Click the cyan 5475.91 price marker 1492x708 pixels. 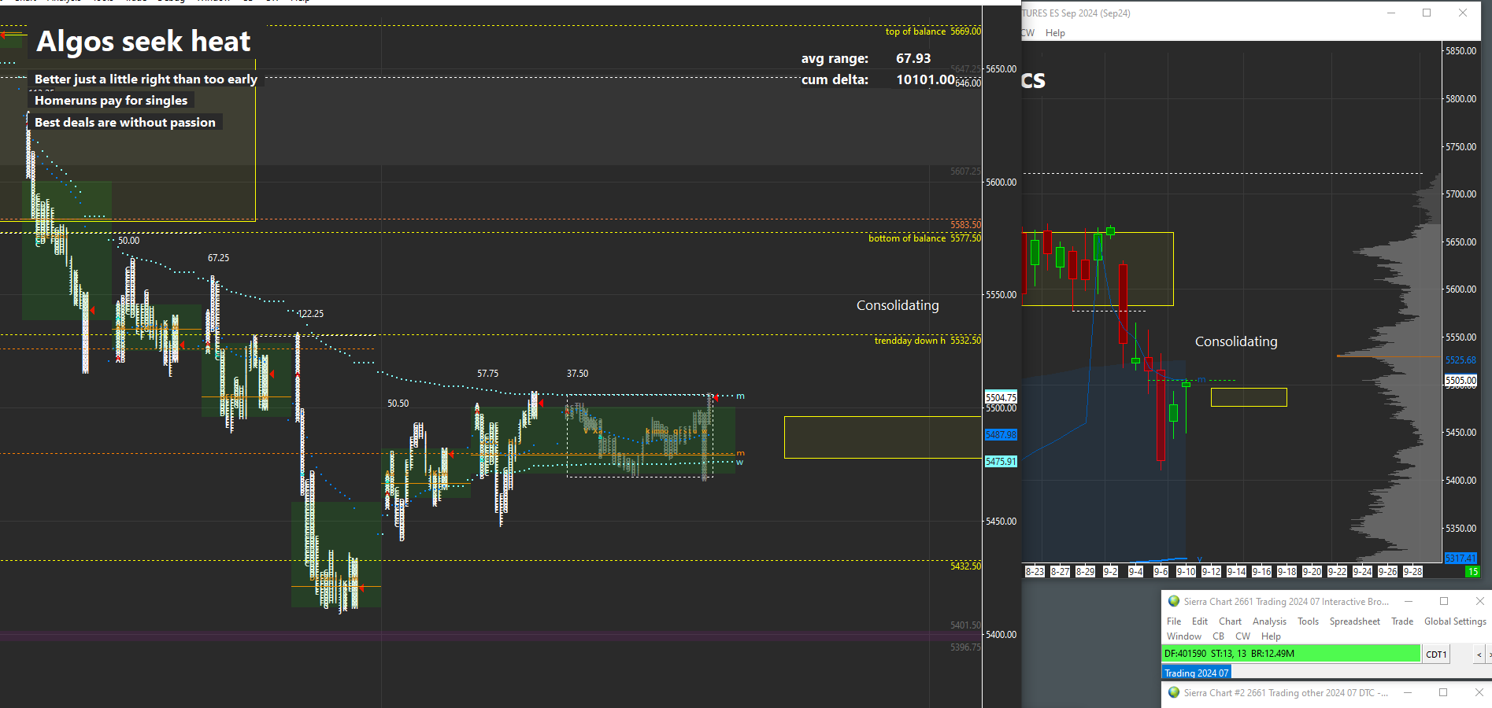[1001, 462]
